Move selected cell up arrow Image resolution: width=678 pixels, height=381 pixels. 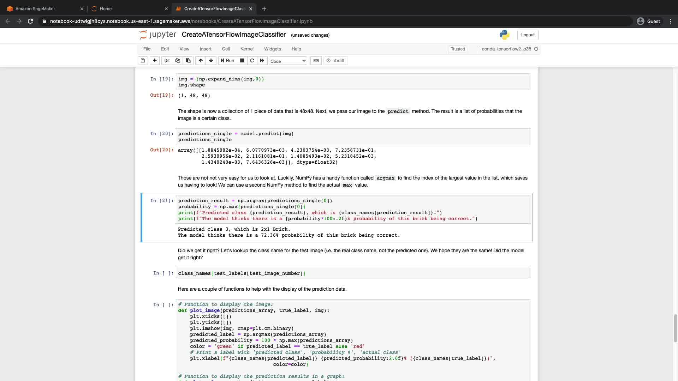click(201, 61)
